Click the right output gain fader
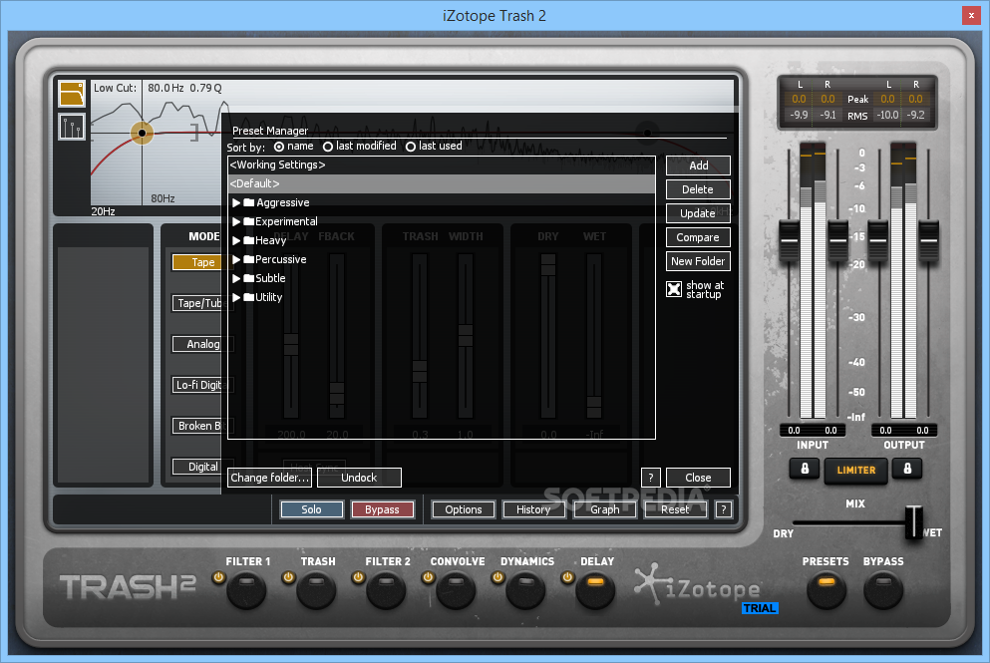 point(928,240)
